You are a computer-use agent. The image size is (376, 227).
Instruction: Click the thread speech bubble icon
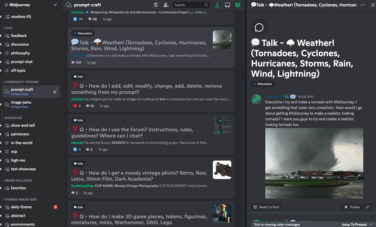click(259, 27)
